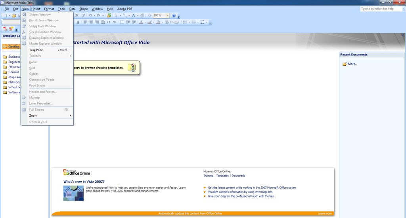Toggle Rulers in View menu
The width and height of the screenshot is (406, 218).
(x=47, y=62)
